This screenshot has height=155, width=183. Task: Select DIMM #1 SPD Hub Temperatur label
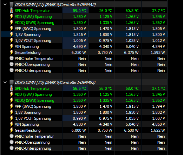pos(32,11)
